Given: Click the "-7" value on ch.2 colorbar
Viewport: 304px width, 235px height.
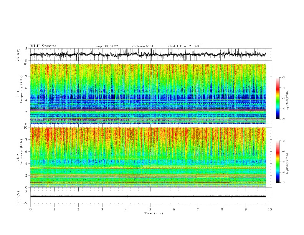Looking at the screenshot, I should tap(283, 183).
